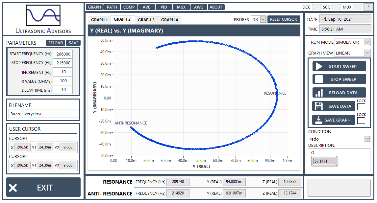Click the parameters RELOAD button
377x203 pixels.
point(56,43)
